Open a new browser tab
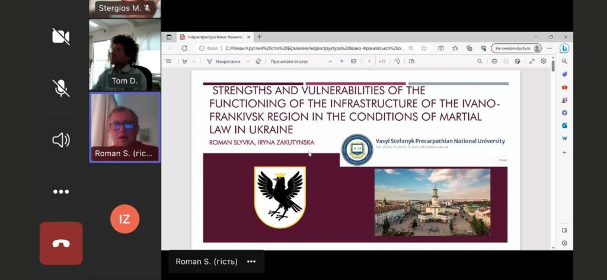607x280 pixels. (259, 37)
